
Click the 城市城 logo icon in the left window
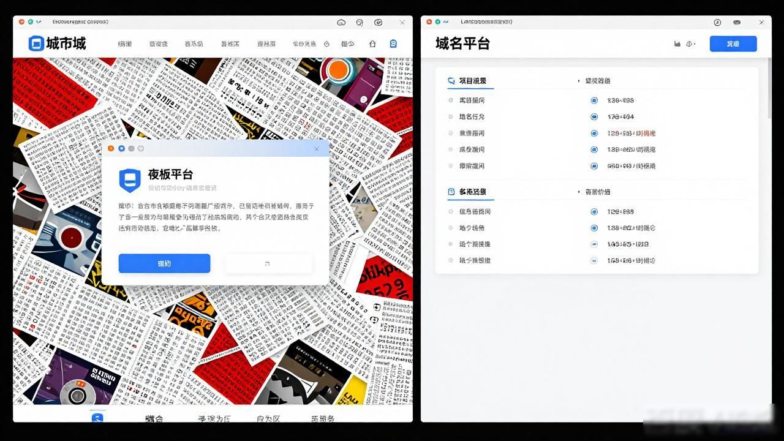(36, 43)
